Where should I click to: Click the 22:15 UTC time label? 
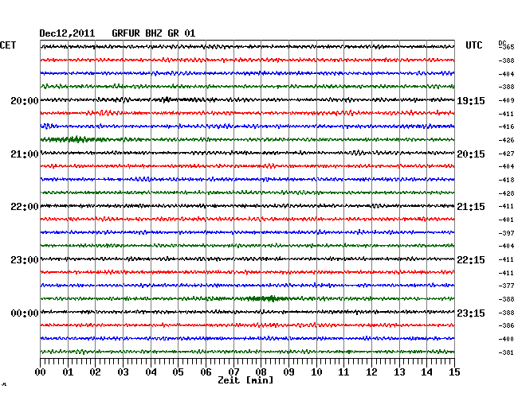tap(471, 260)
